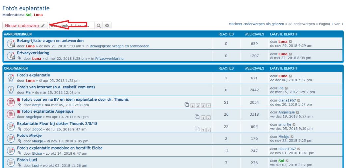Open moderator Sol's profile link
The height and width of the screenshot is (168, 346).
click(28, 15)
